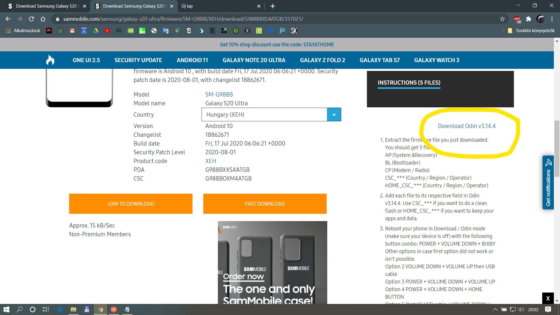This screenshot has width=560, height=315.
Task: Open ONE UI 2.5 menu item
Action: [x=86, y=60]
